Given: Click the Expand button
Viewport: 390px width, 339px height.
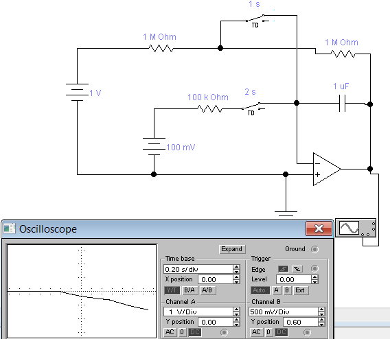Looking at the screenshot, I should (x=232, y=249).
